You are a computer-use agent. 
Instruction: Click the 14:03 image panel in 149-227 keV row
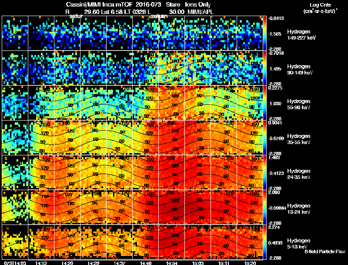click(15, 33)
